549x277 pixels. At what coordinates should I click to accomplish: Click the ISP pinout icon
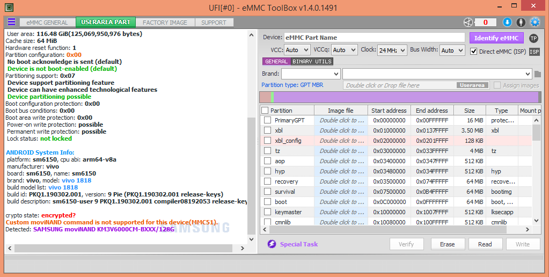click(x=535, y=52)
